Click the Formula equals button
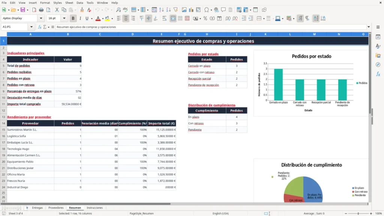Image resolution: width=384 pixels, height=216 pixels. (x=52, y=27)
